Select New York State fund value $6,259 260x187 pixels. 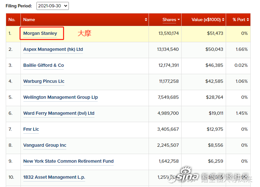[215, 161]
